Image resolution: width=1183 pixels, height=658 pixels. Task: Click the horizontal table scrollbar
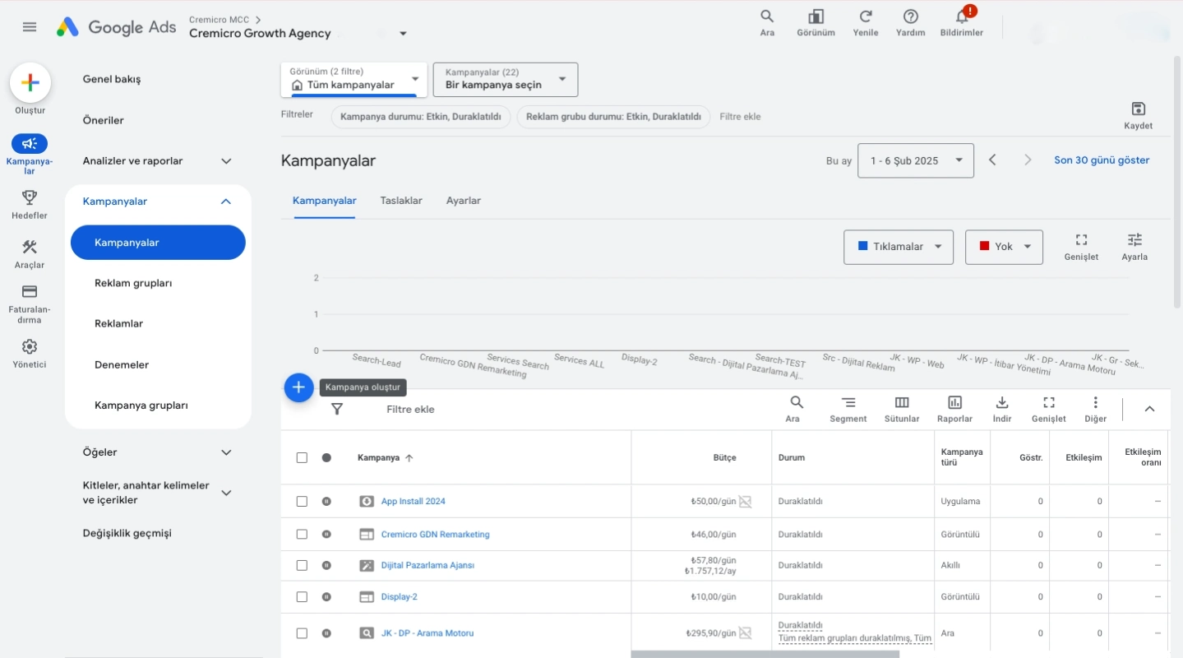coord(765,654)
